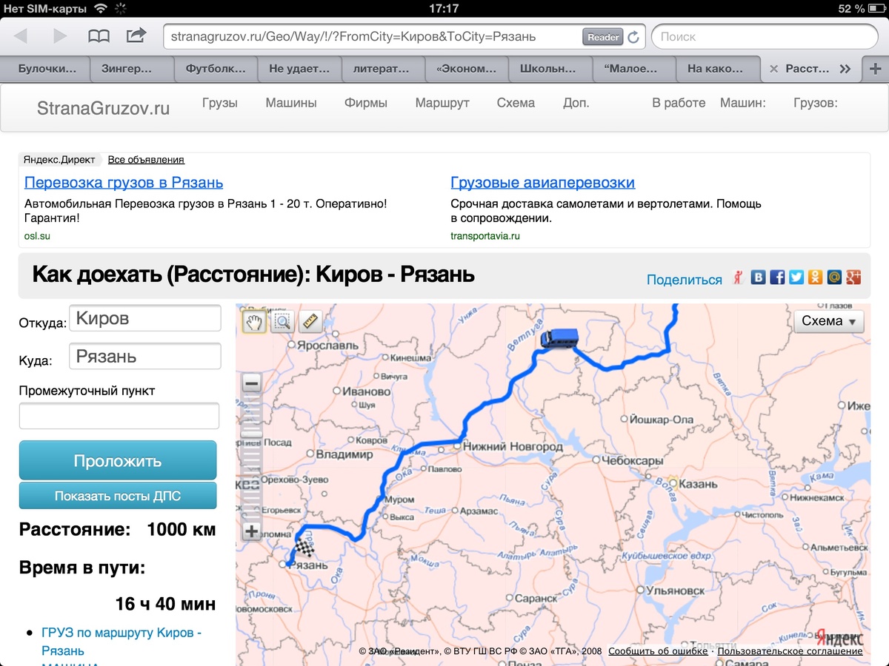Zoom in map with plus button

[x=252, y=531]
